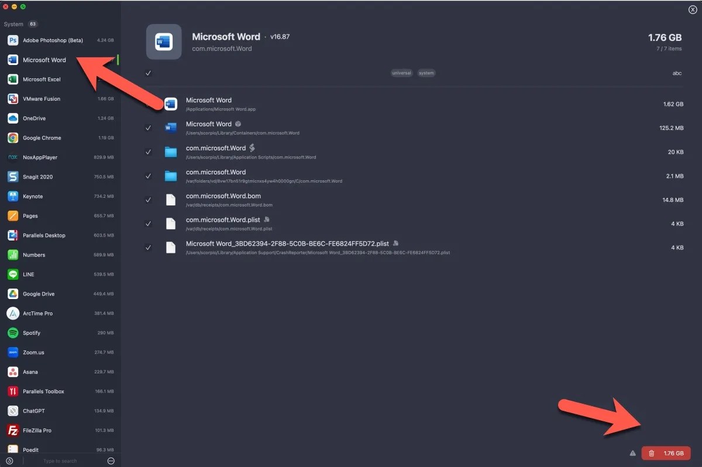Image resolution: width=702 pixels, height=467 pixels.
Task: Select Google Drive in the app list
Action: point(60,294)
